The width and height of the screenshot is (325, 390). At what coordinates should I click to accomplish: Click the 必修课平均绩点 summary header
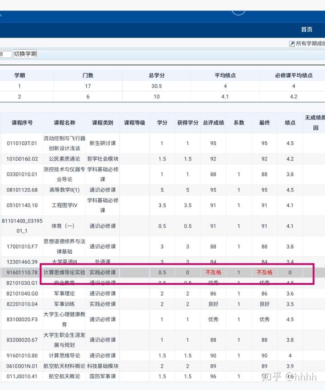tap(294, 75)
